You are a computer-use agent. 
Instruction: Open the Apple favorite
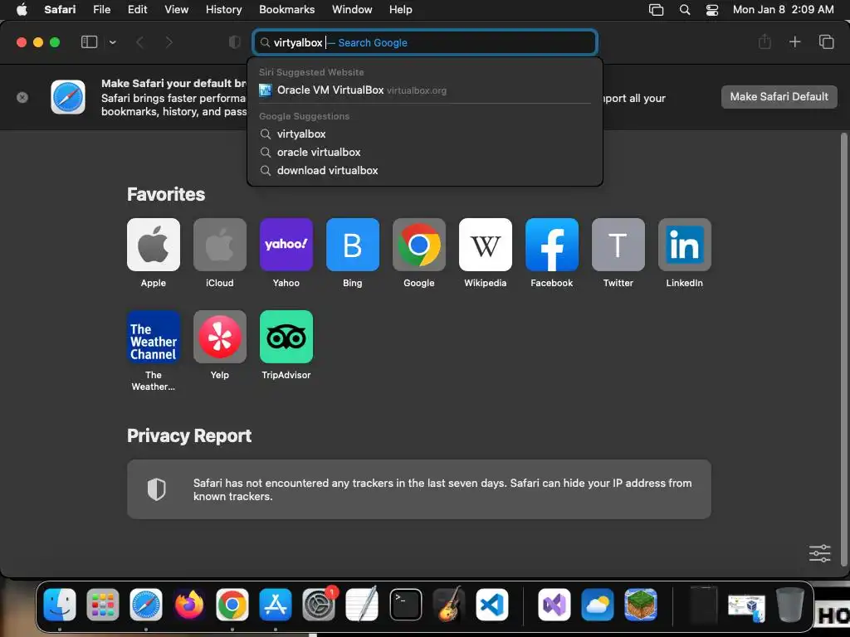[x=154, y=245]
